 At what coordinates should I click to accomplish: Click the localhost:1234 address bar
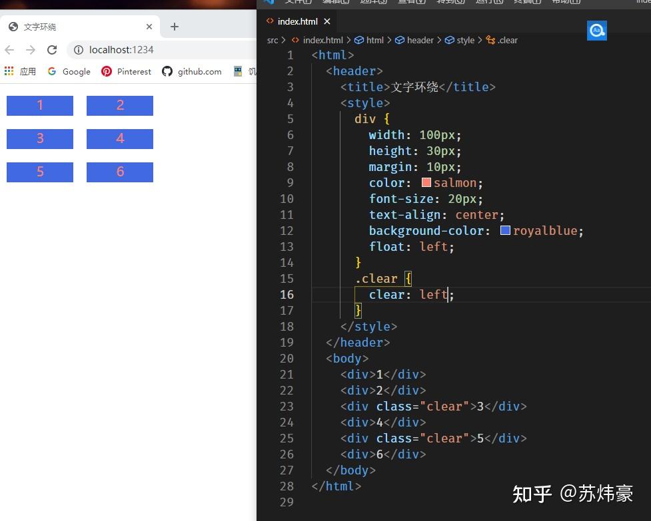pos(162,50)
